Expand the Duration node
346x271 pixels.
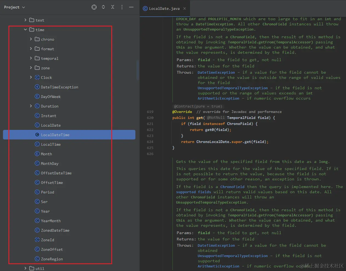click(31, 106)
